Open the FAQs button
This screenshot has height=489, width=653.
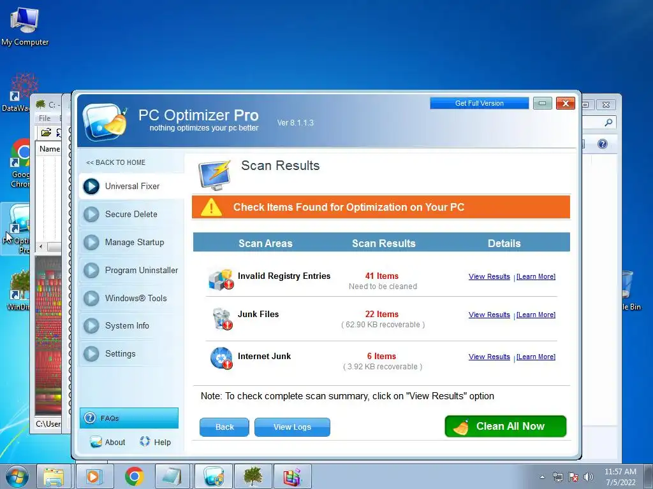point(129,418)
